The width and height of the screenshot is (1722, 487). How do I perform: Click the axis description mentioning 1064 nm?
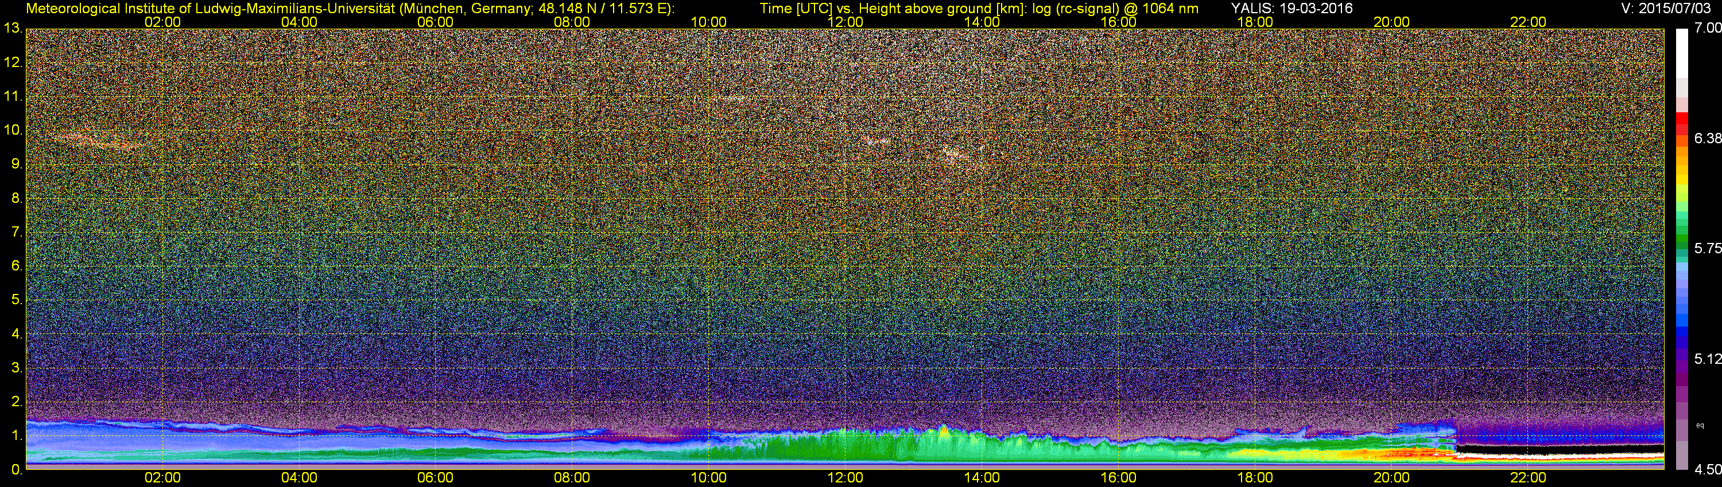tap(979, 9)
